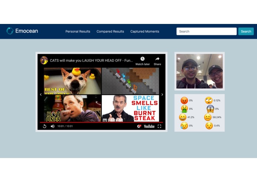Click the sad crying emoji
This screenshot has height=182, width=257.
click(x=184, y=126)
